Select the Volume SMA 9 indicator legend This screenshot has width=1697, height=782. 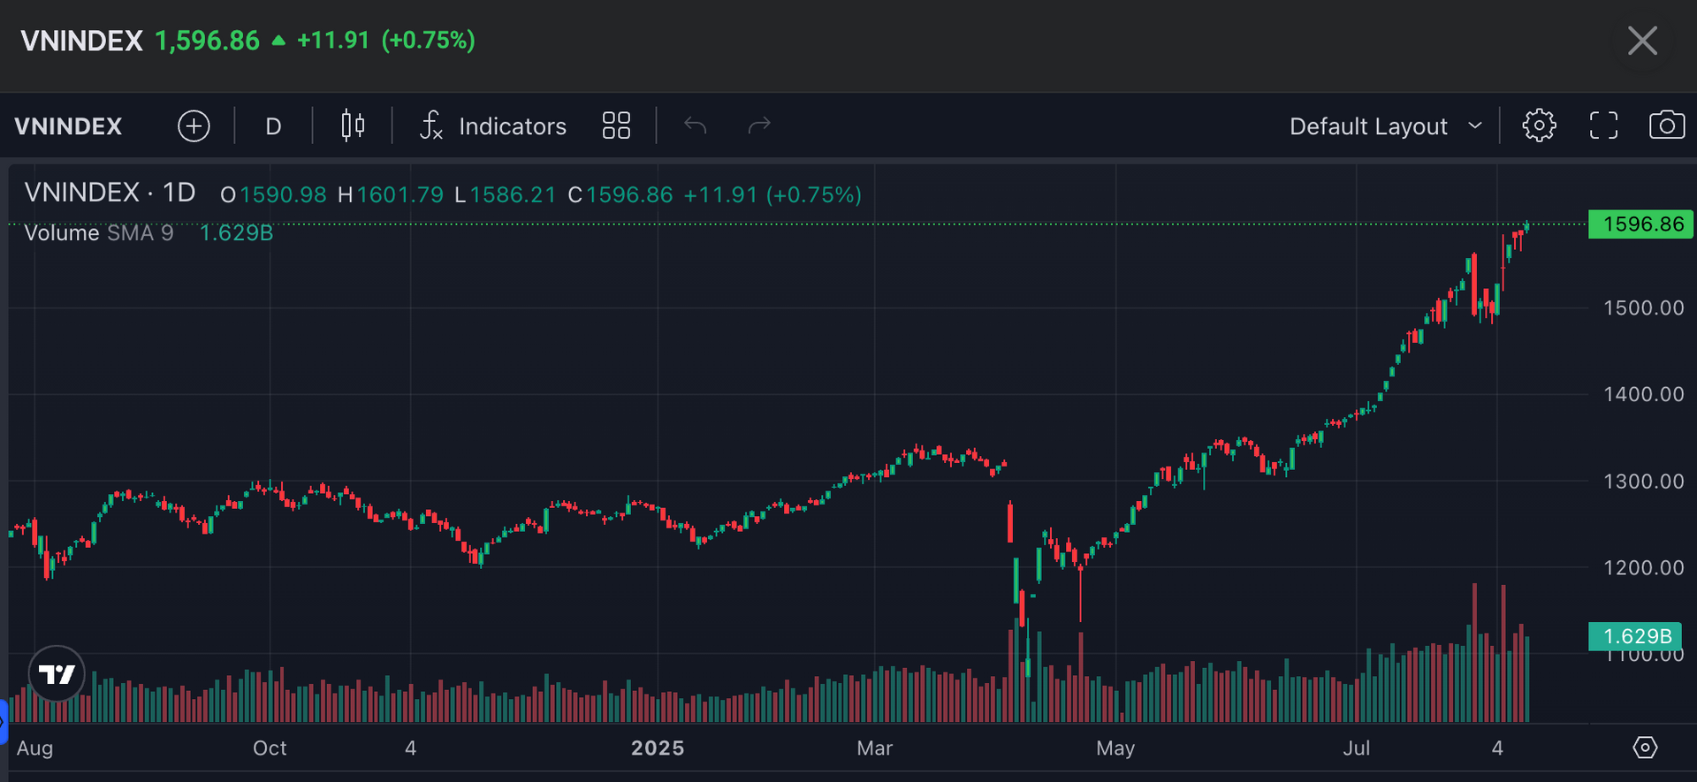click(99, 233)
